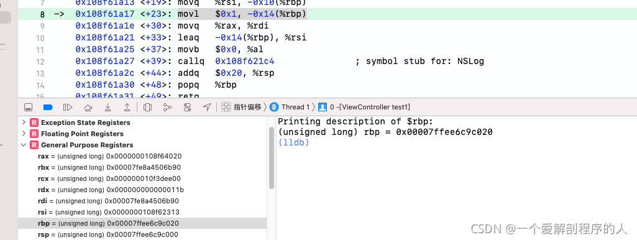The image size is (637, 240).
Task: Click the 'symbol stub for: NSLog' comment
Action: coord(419,62)
